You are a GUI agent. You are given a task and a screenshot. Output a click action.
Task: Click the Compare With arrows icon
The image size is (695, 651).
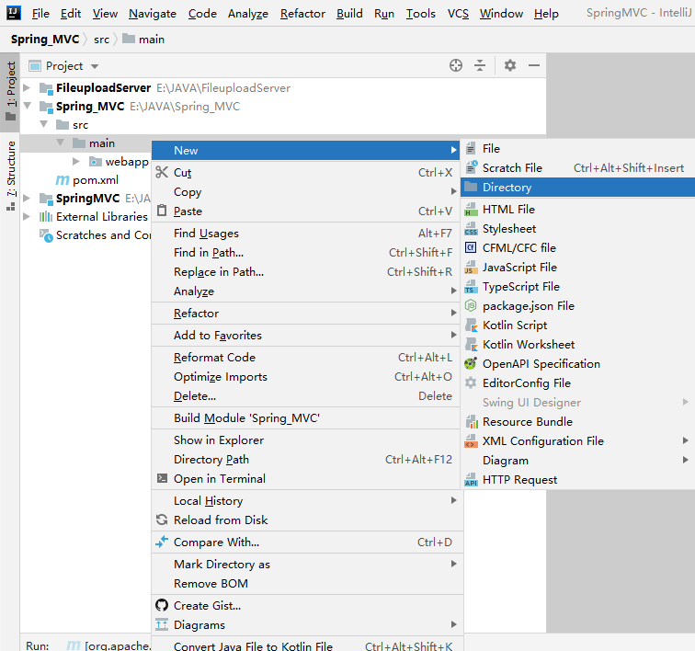point(162,542)
